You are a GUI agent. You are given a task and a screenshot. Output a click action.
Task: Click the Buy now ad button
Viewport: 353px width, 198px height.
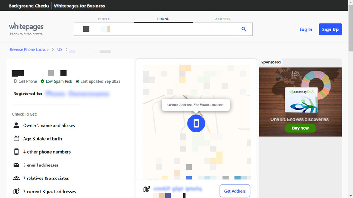click(x=301, y=128)
